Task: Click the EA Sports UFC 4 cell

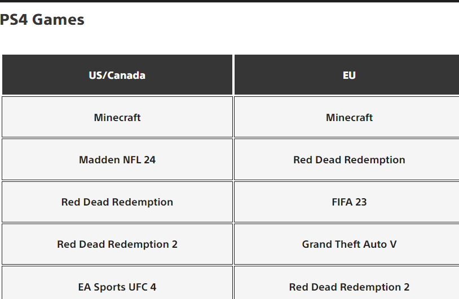Action: pyautogui.click(x=117, y=283)
